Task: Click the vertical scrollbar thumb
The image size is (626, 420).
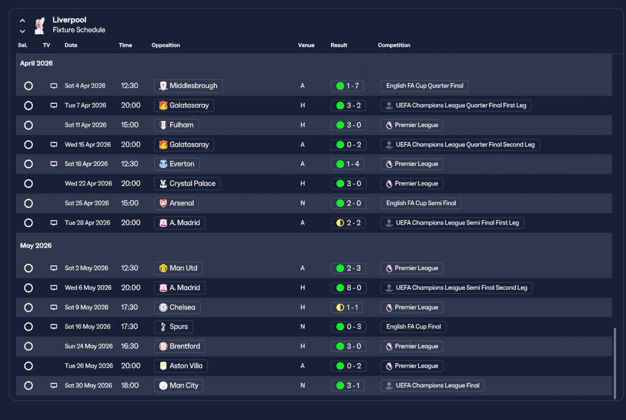Action: coord(615,362)
